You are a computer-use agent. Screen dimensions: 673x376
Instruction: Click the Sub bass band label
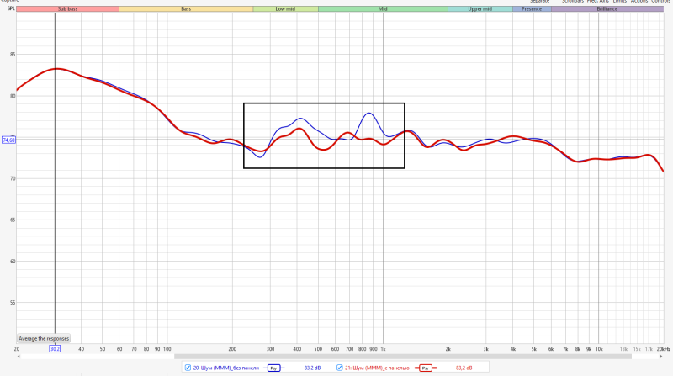tap(67, 9)
